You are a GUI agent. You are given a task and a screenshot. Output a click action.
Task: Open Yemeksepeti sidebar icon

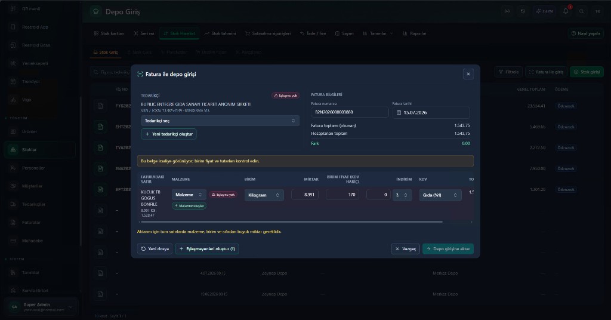(x=13, y=63)
